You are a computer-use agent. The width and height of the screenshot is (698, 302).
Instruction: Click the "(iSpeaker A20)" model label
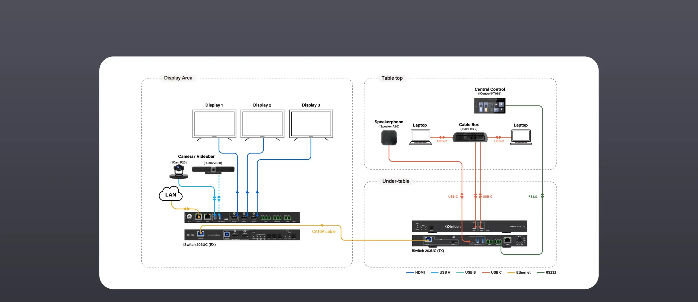tap(389, 126)
